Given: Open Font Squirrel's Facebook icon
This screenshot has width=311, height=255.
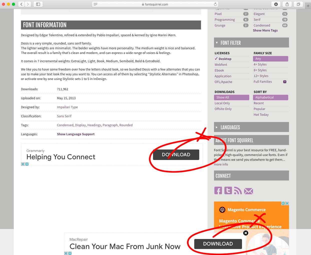Looking at the screenshot, I should [218, 190].
